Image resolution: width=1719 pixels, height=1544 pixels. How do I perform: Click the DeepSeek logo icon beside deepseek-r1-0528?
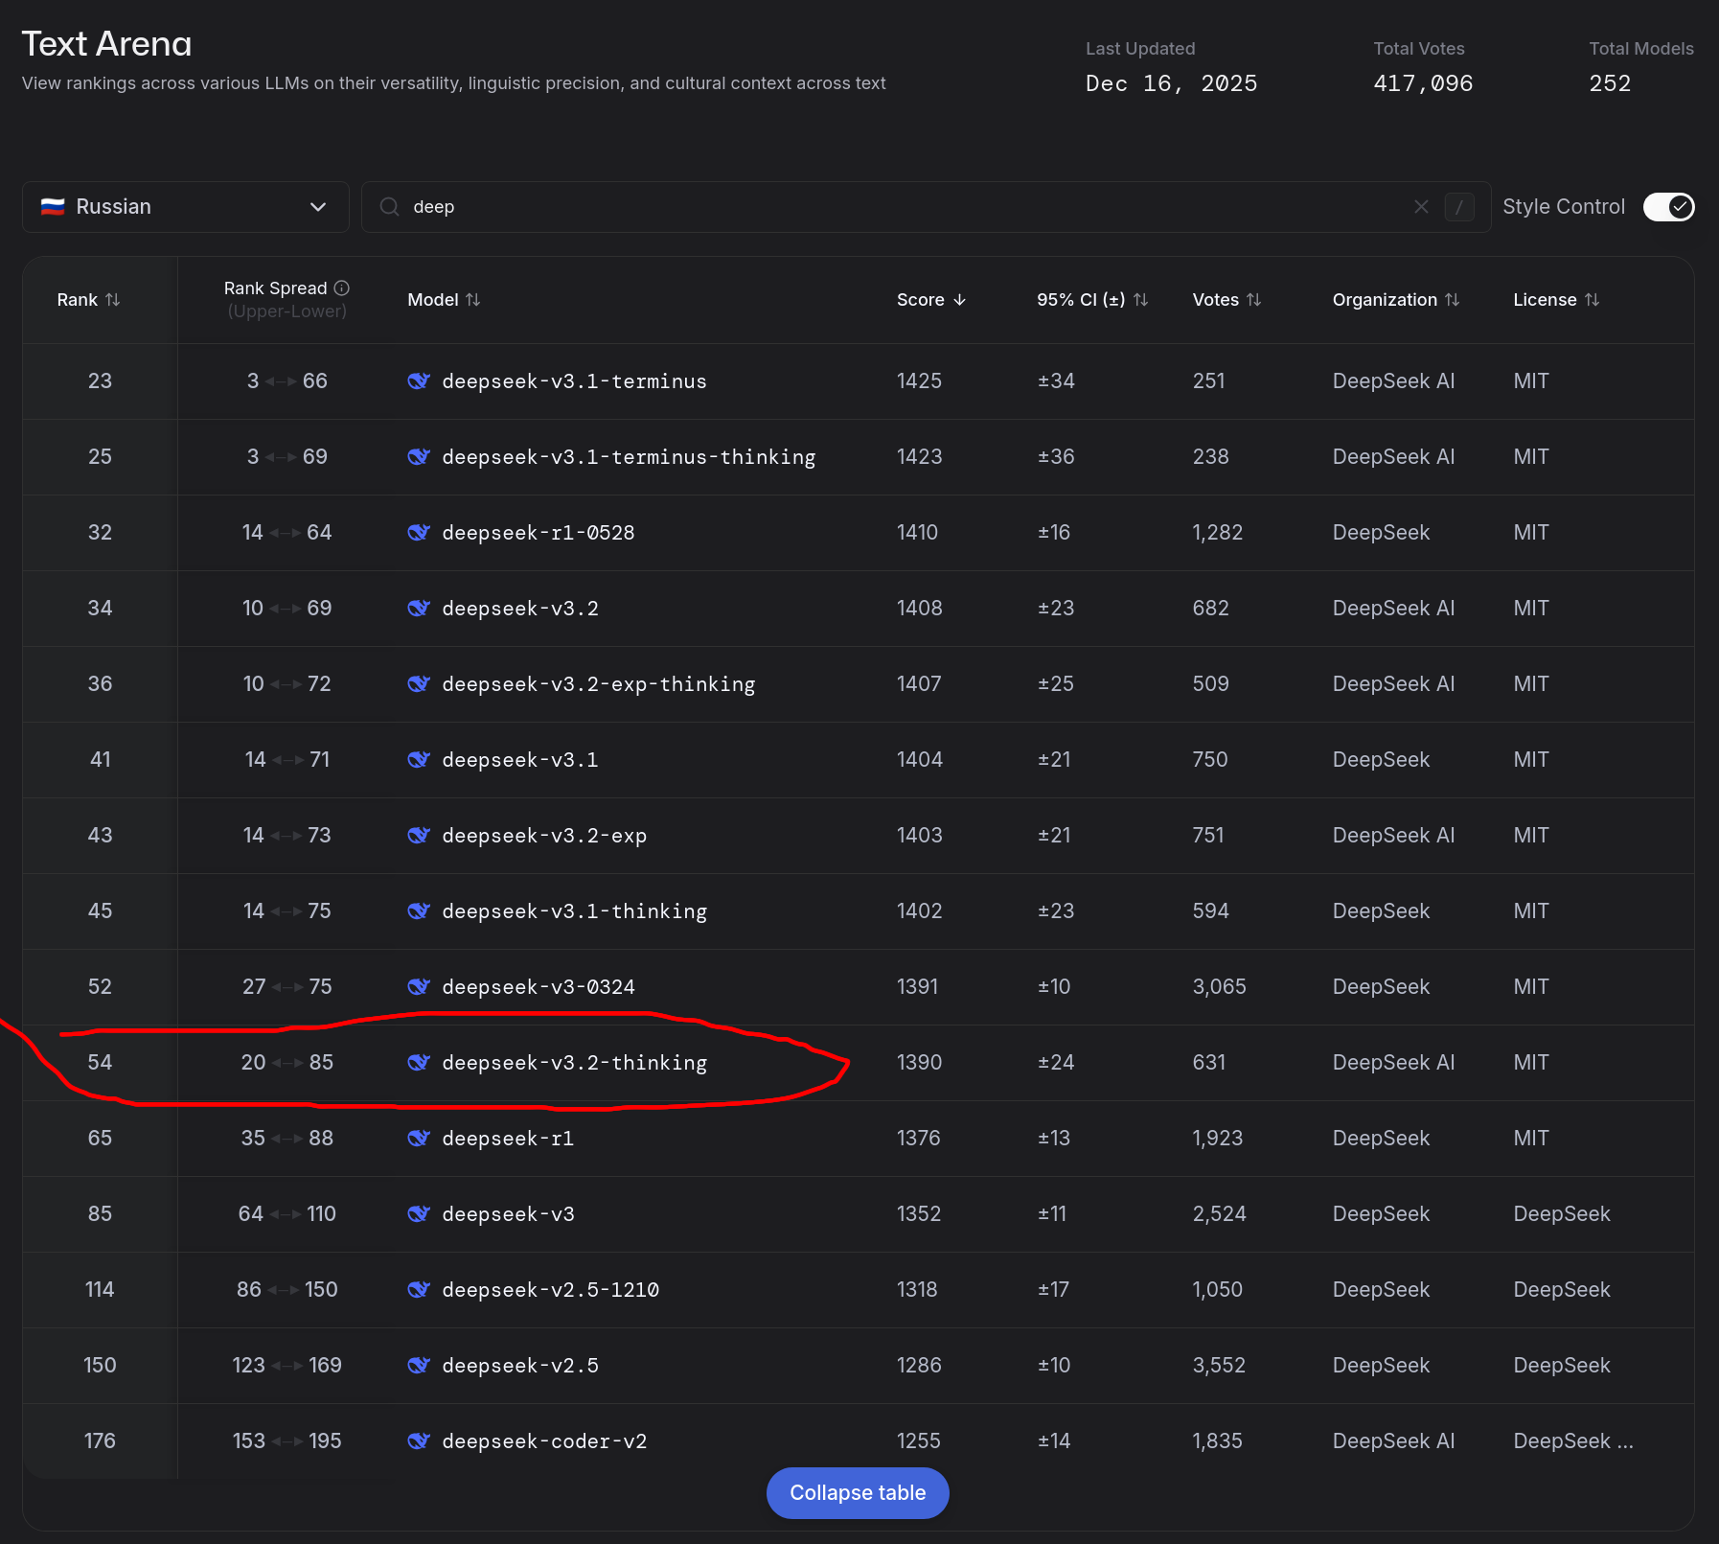point(419,533)
